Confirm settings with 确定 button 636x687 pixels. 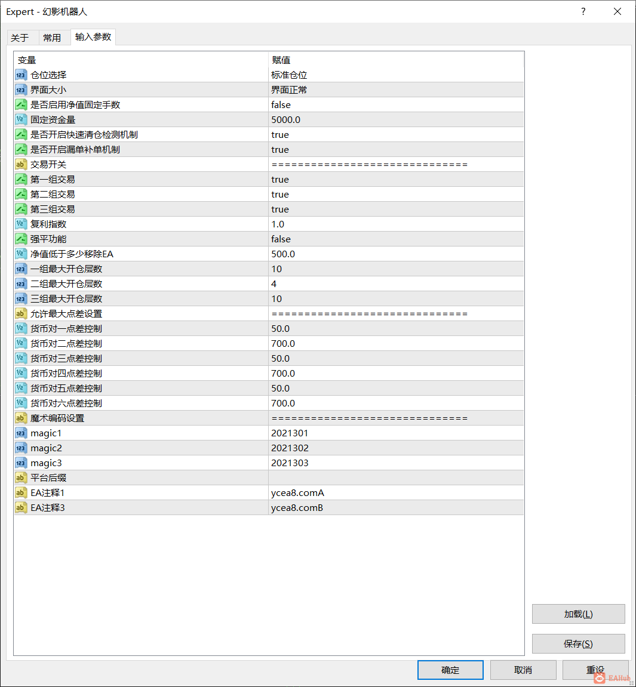[450, 670]
